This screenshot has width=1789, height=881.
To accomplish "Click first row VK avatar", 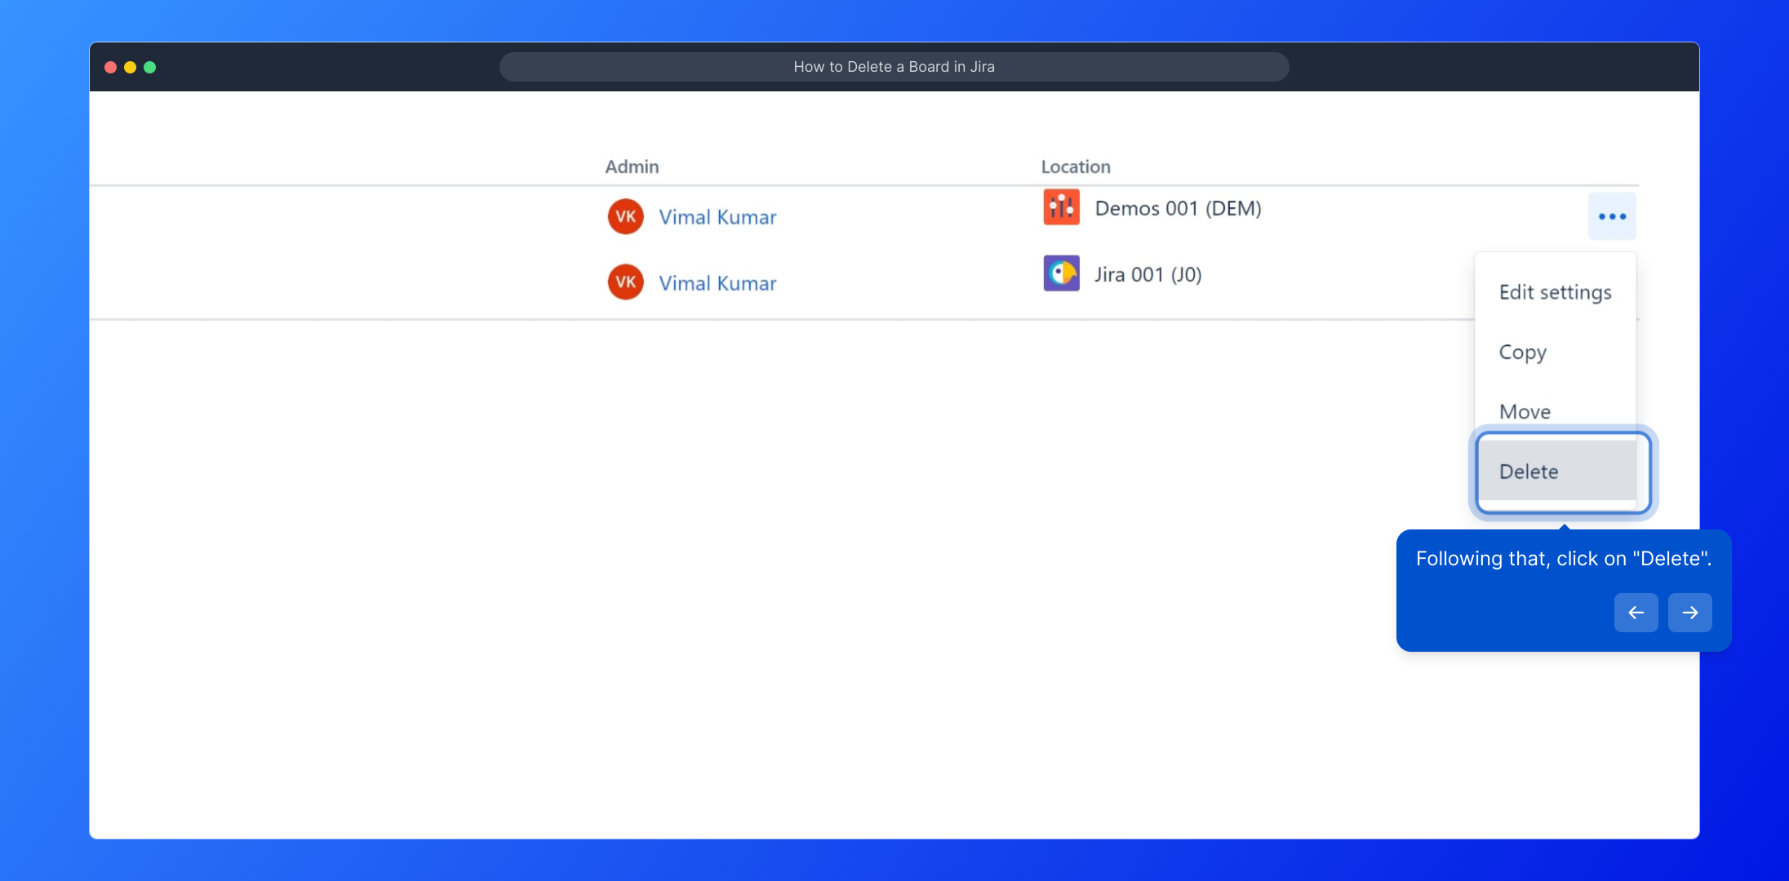I will [x=625, y=216].
